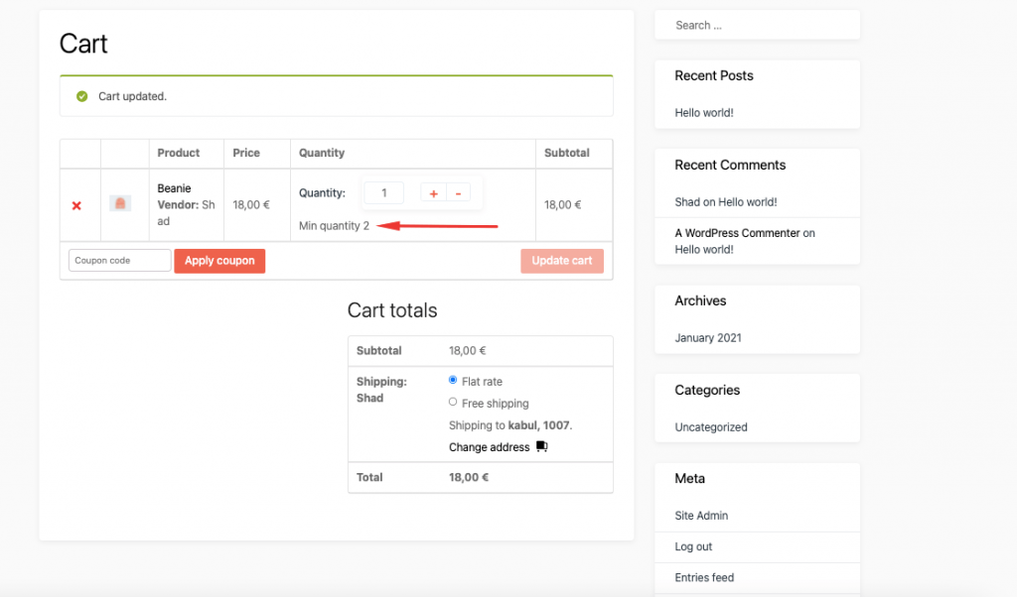Open the Entries feed link

point(704,577)
